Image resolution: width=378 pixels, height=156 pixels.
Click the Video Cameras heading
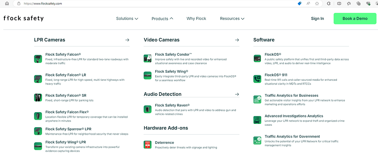161,40
